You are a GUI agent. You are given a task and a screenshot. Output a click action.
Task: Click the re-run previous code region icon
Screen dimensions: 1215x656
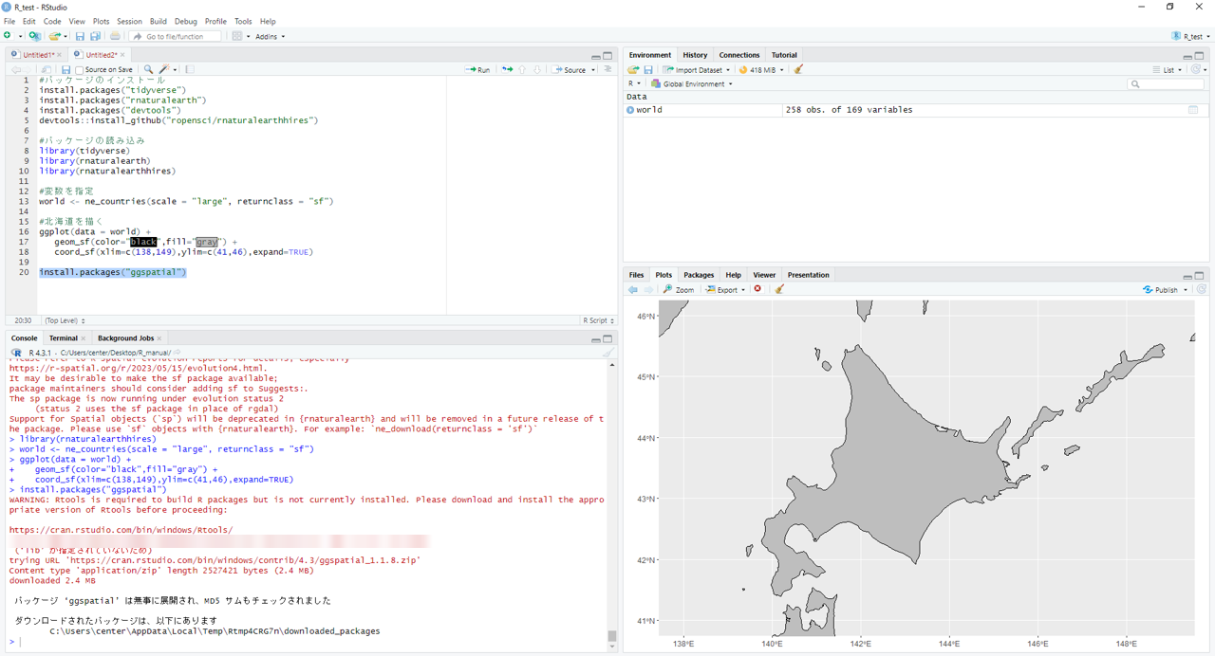pyautogui.click(x=507, y=69)
